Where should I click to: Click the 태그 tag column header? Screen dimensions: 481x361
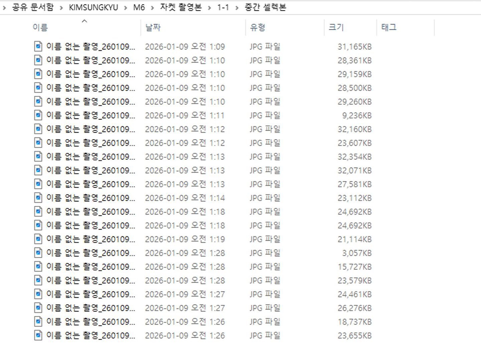[389, 27]
